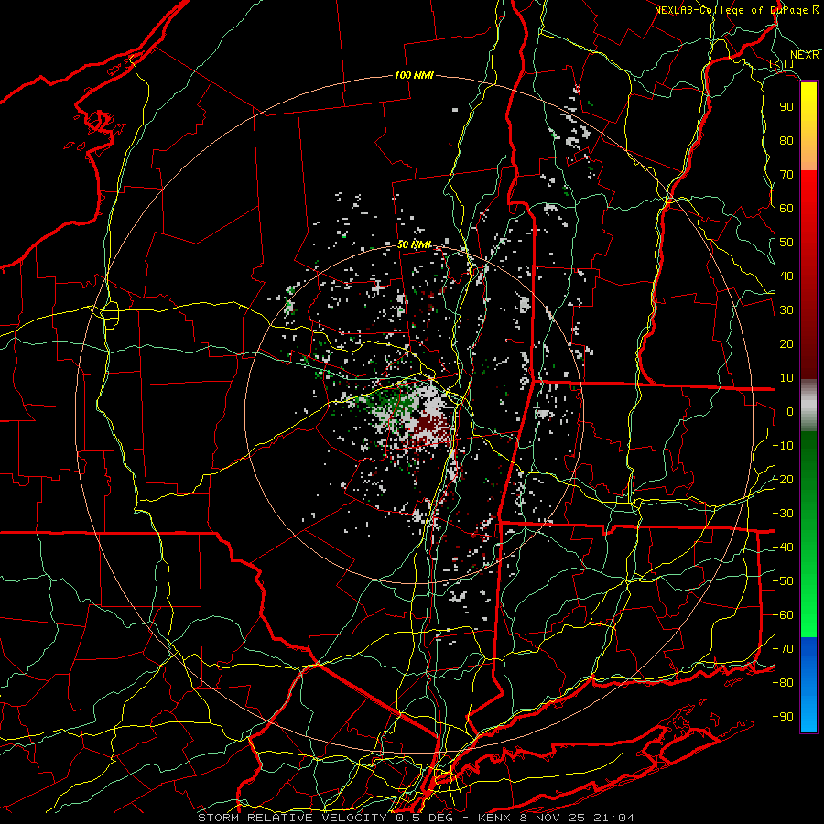Pick the gray zero-velocity band of the color bar
824x824 pixels.
coord(808,406)
